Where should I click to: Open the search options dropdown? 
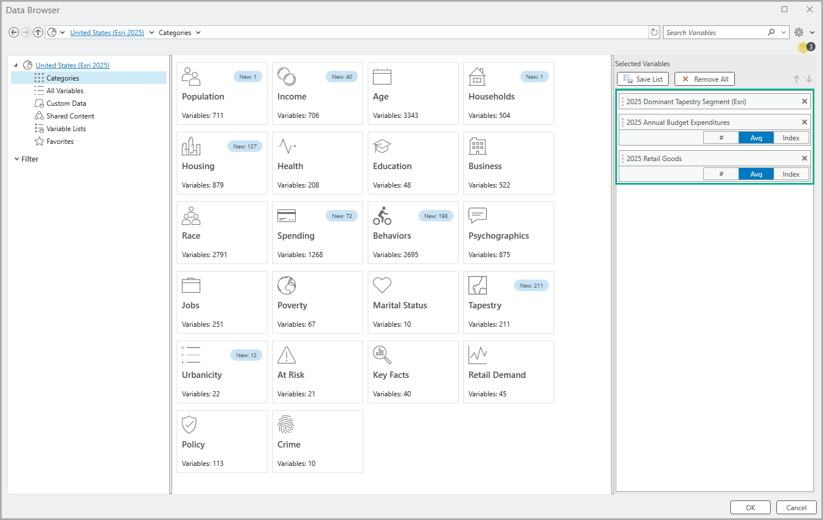point(783,32)
